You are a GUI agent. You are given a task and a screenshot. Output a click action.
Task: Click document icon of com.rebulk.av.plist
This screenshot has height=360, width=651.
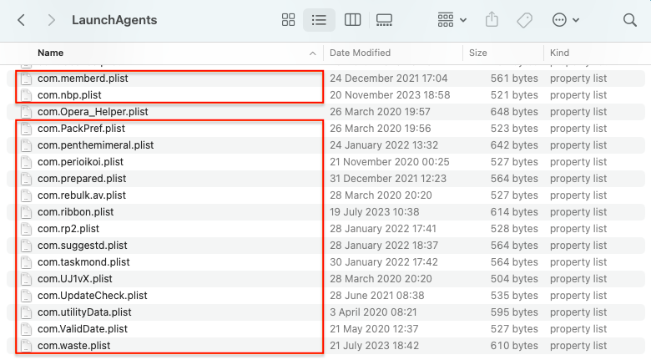click(26, 195)
